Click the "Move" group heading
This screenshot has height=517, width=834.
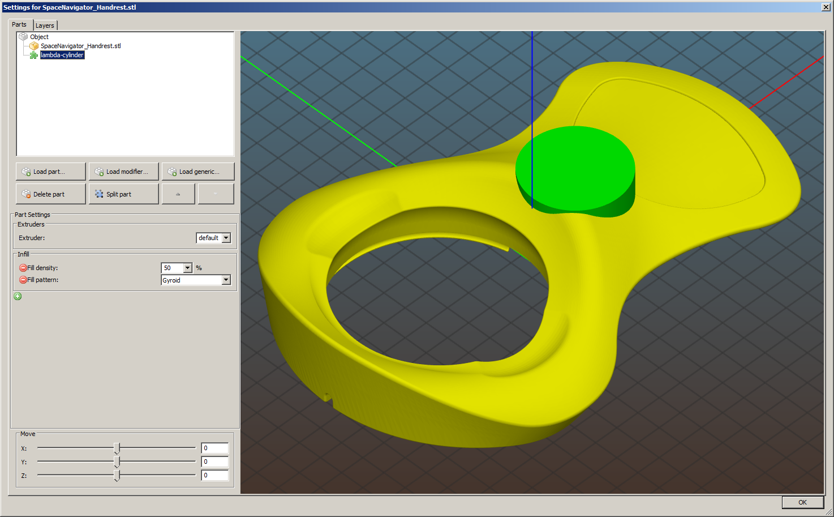pos(28,434)
